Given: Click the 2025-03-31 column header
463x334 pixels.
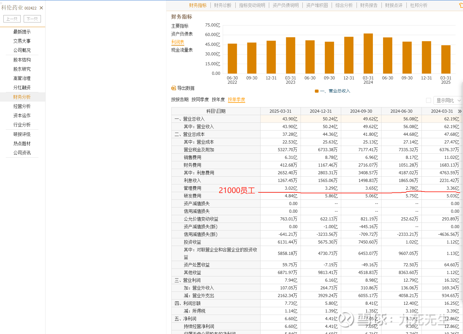Looking at the screenshot, I should coord(280,111).
